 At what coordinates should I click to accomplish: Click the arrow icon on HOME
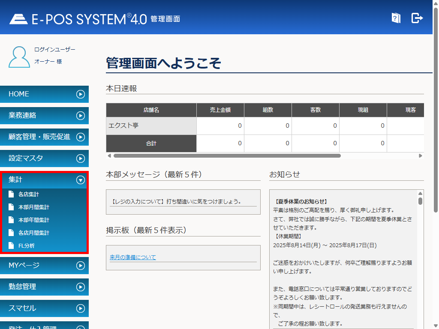tap(80, 94)
